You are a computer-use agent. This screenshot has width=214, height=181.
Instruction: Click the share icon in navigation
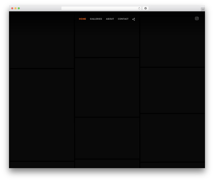point(134,19)
